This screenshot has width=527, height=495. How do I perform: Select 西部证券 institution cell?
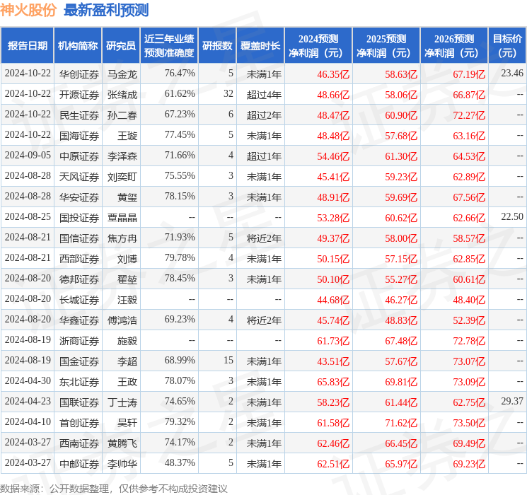tap(79, 258)
